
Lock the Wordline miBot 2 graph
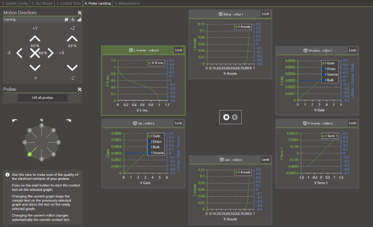click(352, 50)
